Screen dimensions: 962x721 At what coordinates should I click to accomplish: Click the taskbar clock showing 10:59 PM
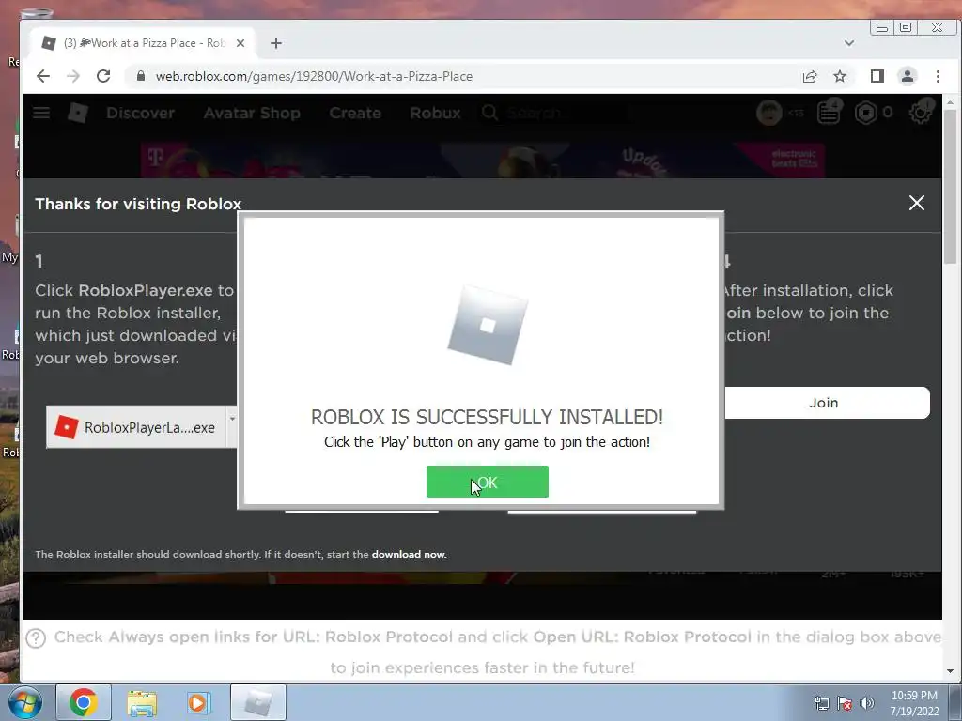pos(914,703)
